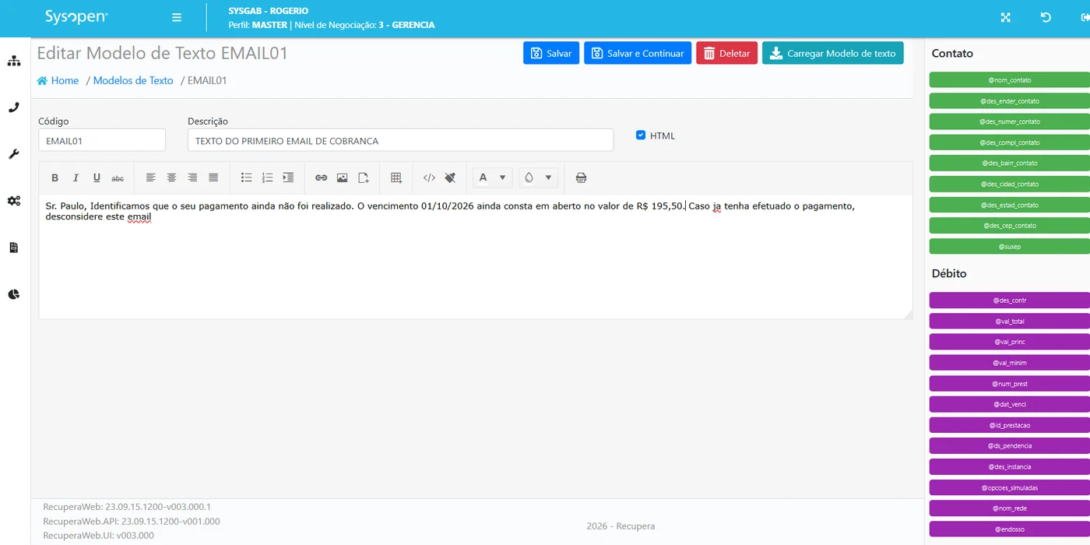Insert a table

pyautogui.click(x=396, y=178)
